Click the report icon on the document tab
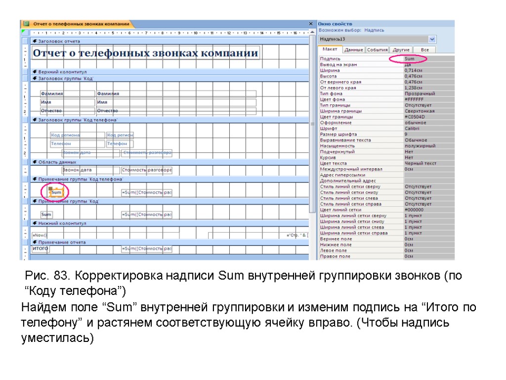 [27, 24]
